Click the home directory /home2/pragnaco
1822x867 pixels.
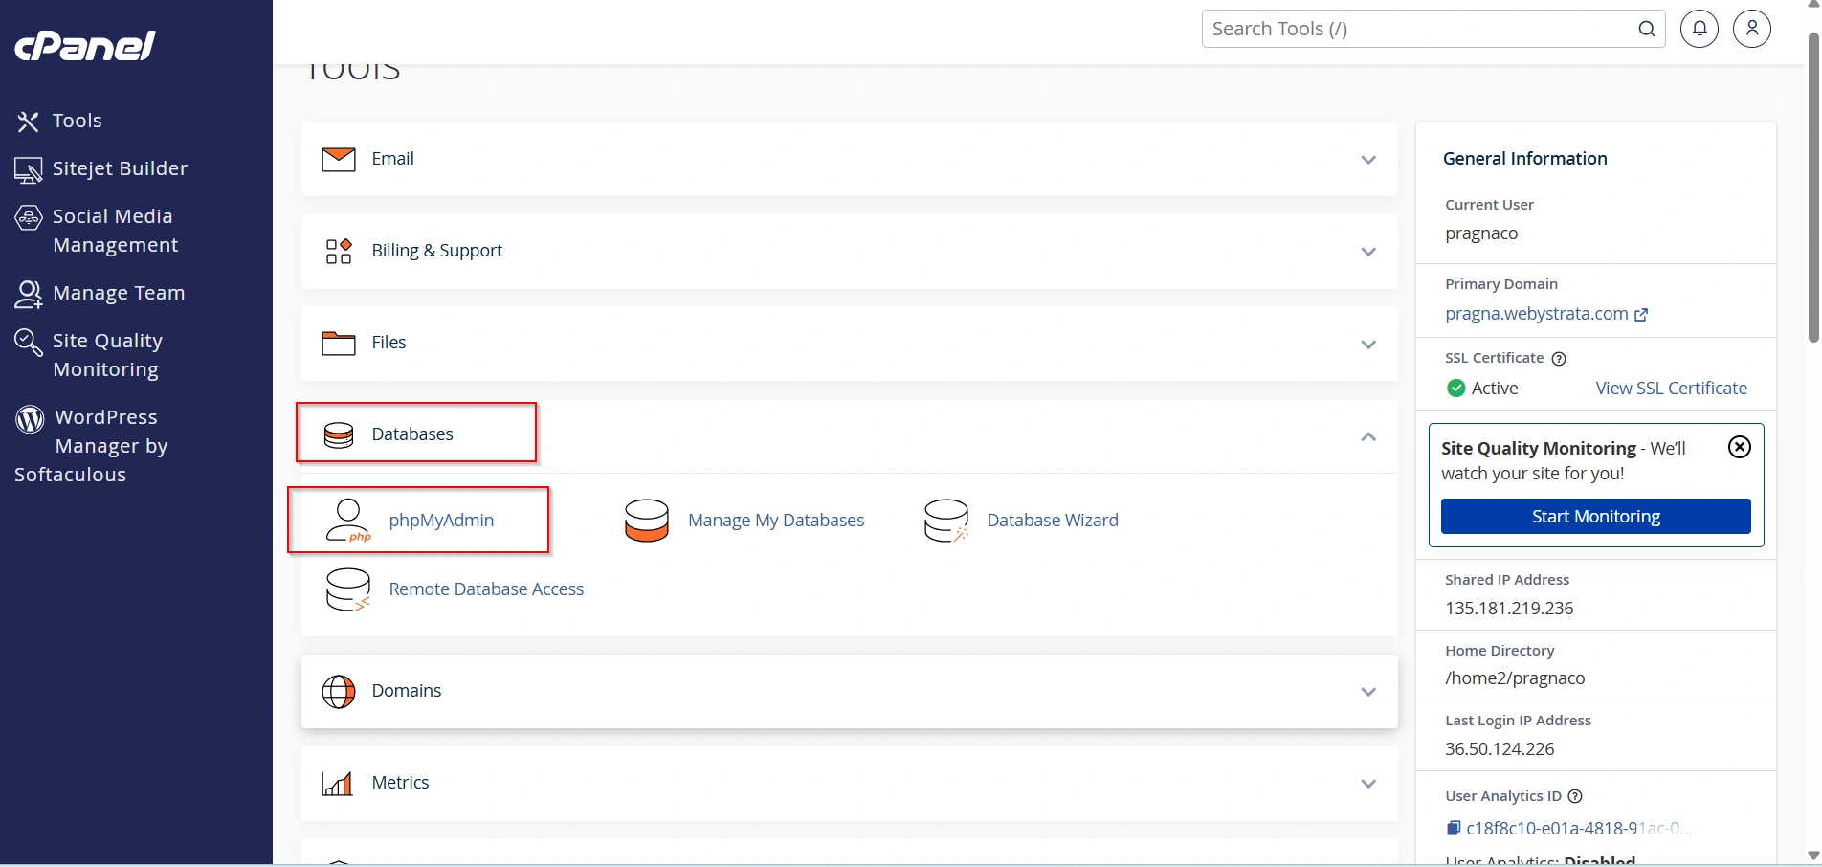point(1515,678)
